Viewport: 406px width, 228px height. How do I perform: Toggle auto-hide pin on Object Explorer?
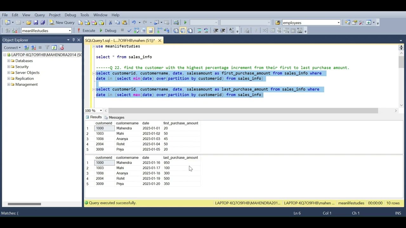pyautogui.click(x=74, y=40)
